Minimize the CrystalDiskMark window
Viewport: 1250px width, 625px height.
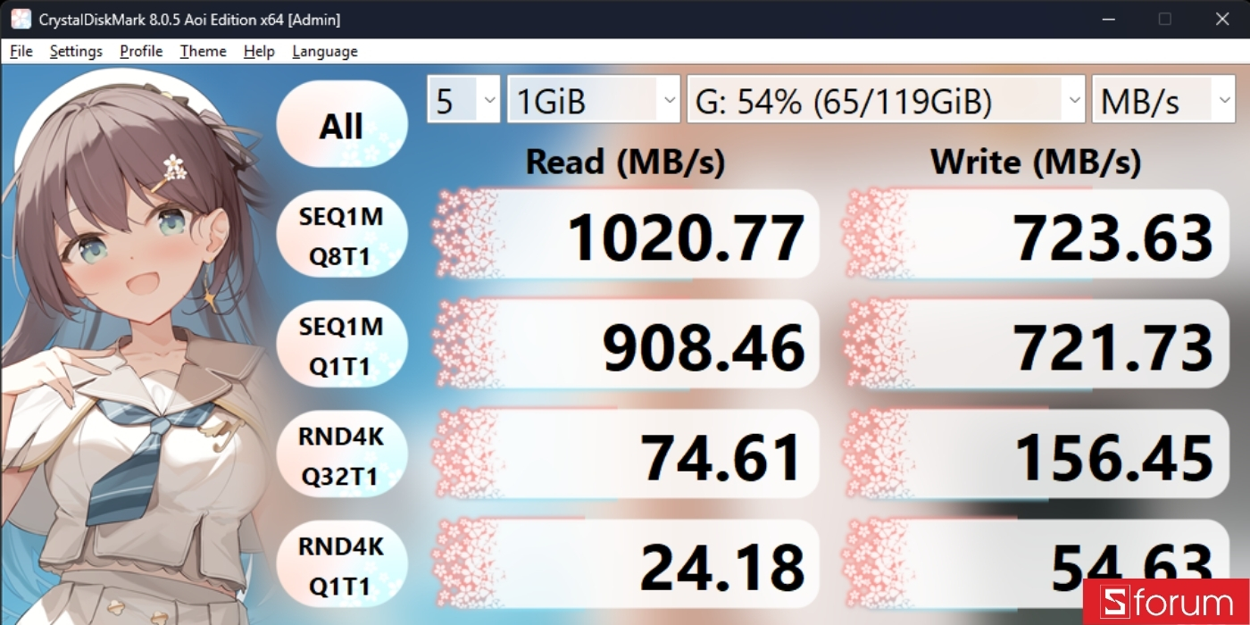[1108, 19]
